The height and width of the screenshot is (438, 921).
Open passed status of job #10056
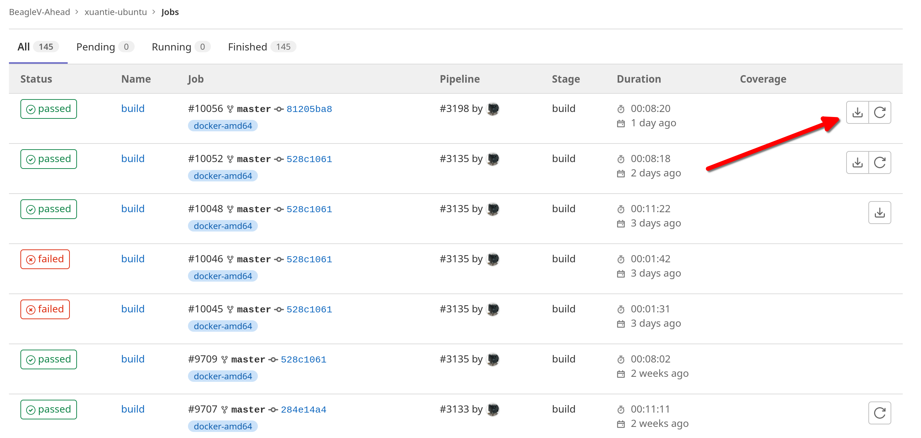tap(49, 109)
